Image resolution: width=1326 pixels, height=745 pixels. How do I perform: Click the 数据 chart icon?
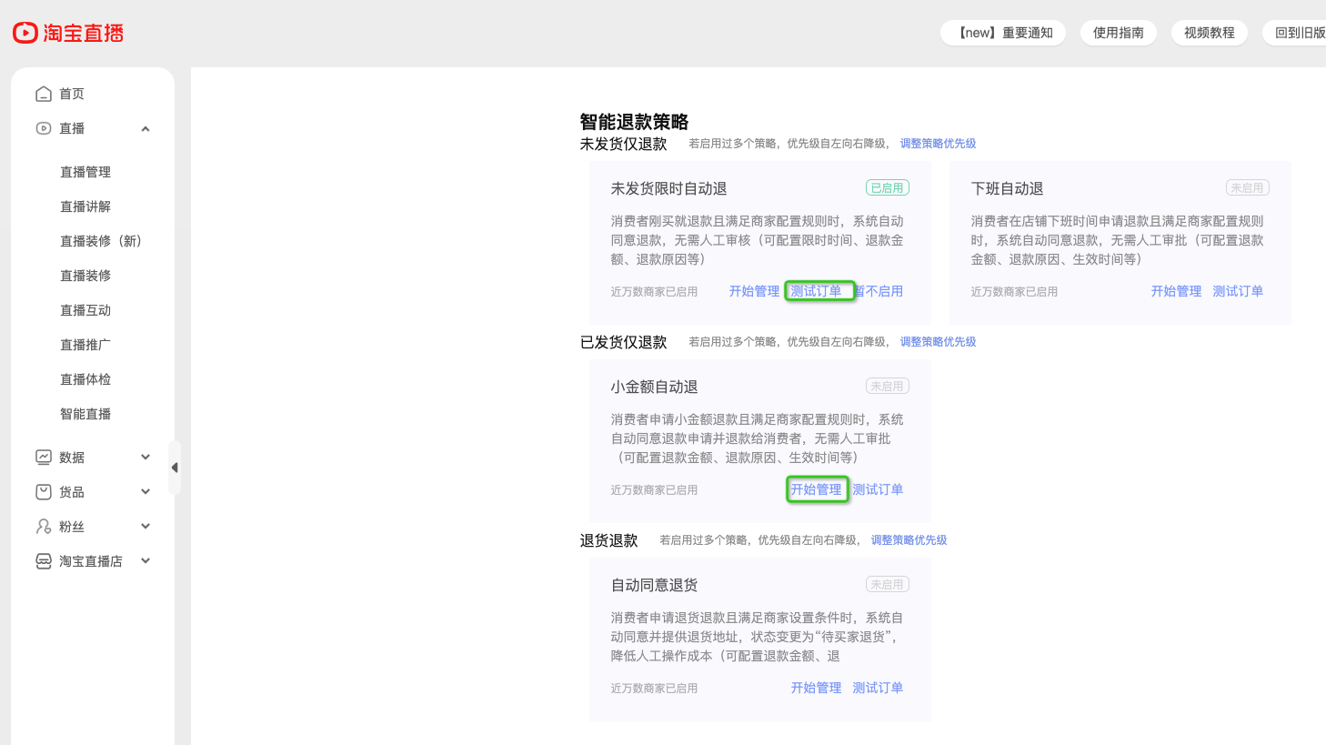(44, 458)
